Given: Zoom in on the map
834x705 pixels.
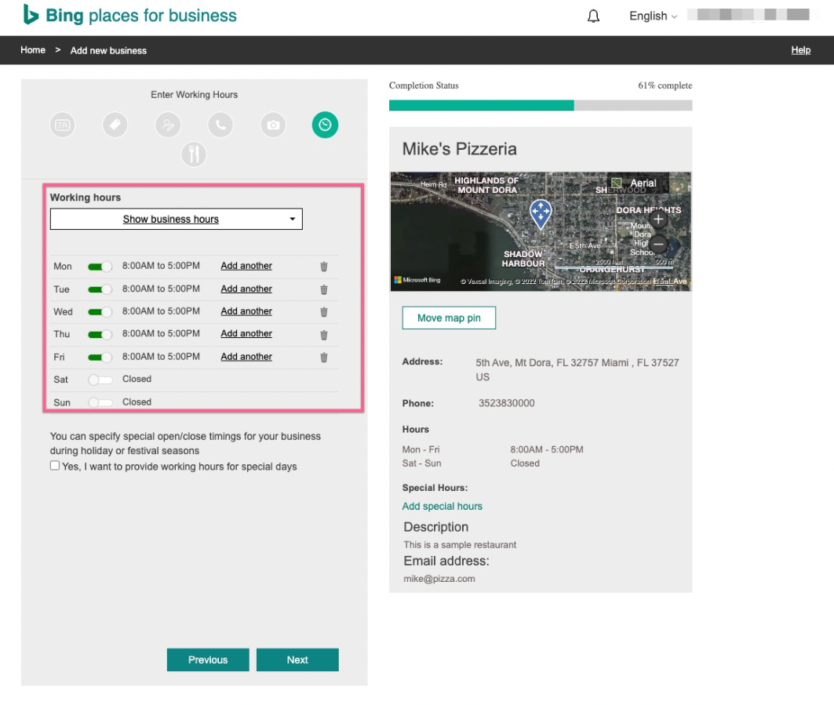Looking at the screenshot, I should [659, 220].
